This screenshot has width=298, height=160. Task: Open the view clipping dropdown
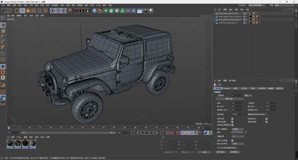(238, 137)
